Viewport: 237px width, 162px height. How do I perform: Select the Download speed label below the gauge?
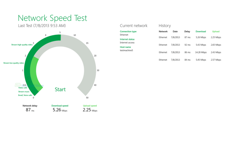click(x=60, y=106)
